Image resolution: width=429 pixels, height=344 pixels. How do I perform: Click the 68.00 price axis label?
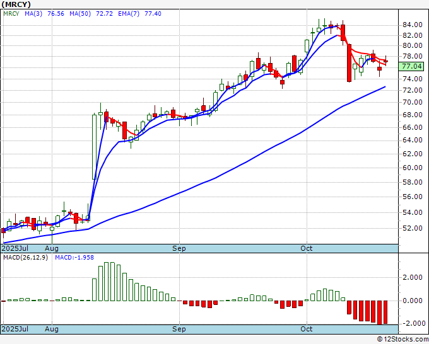tap(413, 115)
